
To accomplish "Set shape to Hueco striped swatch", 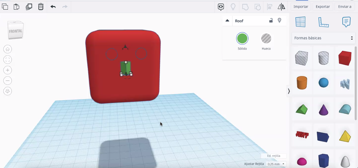I will click(266, 38).
